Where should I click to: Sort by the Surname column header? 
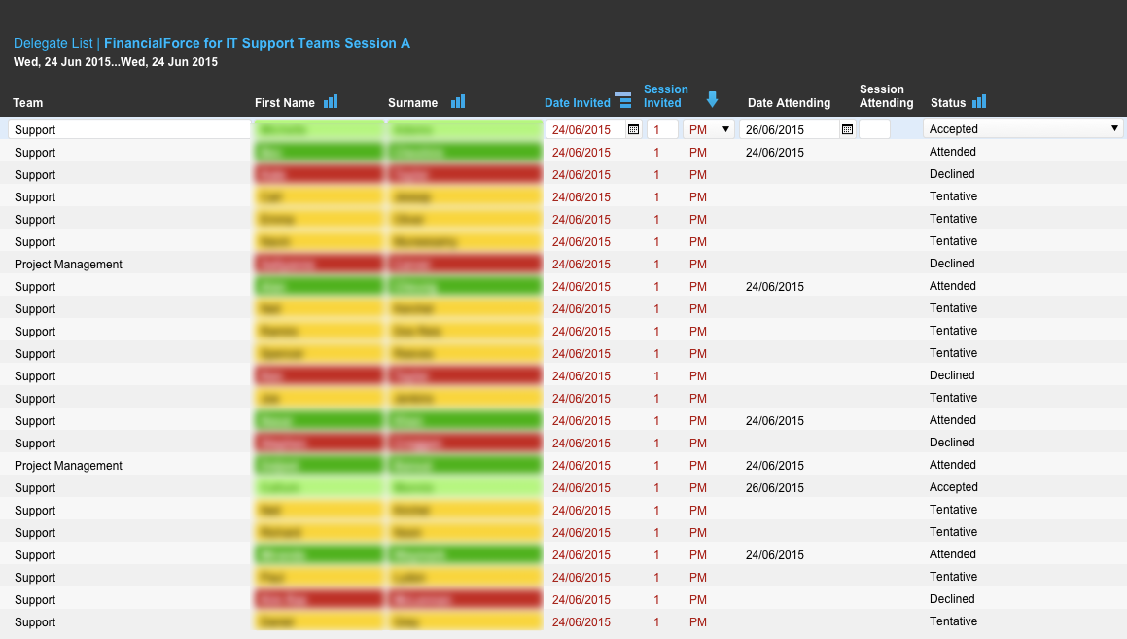point(412,103)
